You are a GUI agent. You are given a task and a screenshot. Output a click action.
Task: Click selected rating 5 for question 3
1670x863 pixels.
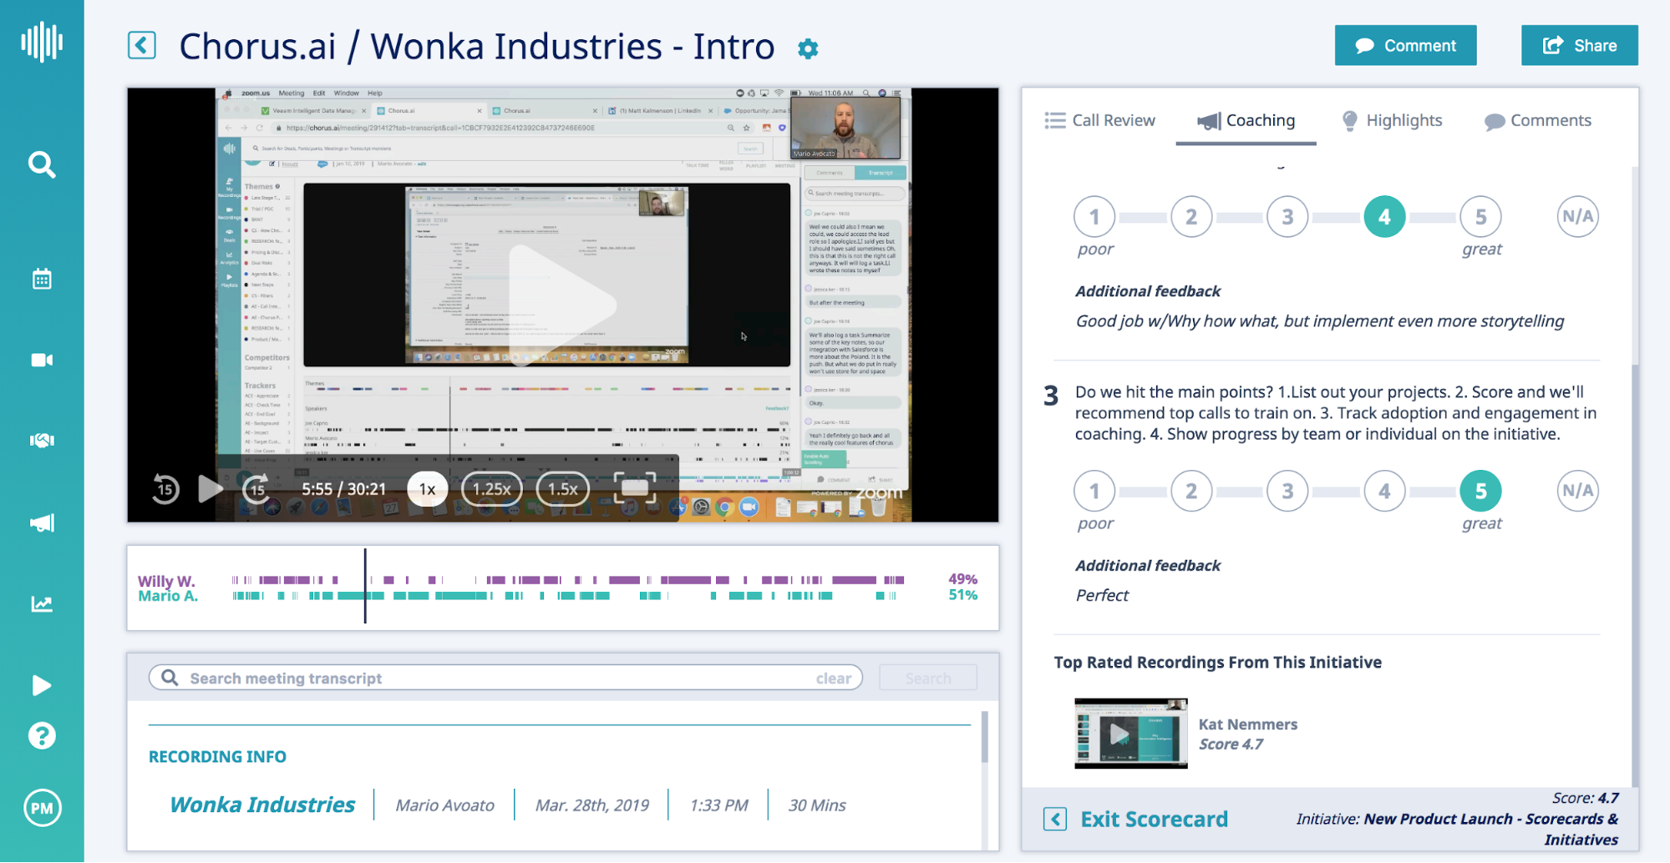tap(1480, 491)
